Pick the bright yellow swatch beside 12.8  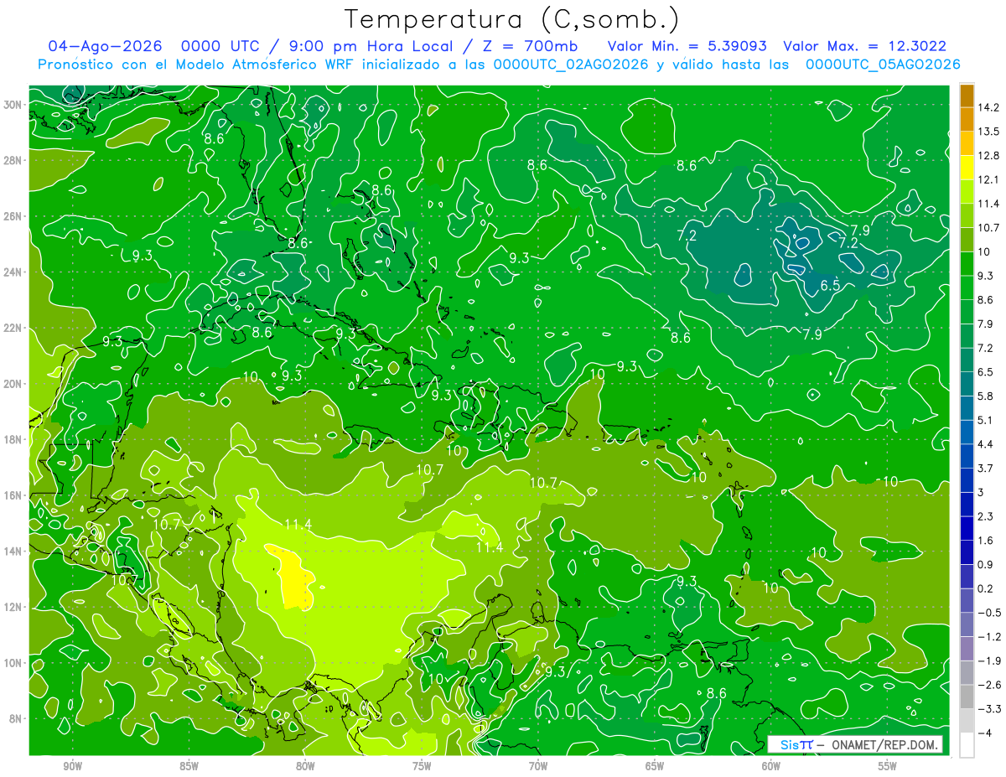967,168
